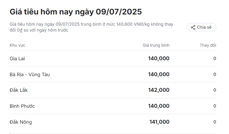Click the Giá tiêu hôm nay heading

(x=76, y=12)
